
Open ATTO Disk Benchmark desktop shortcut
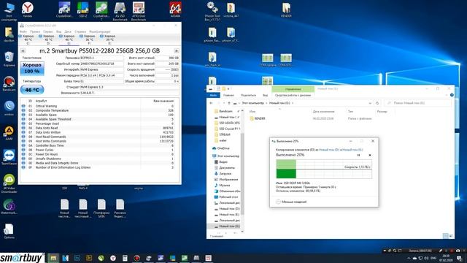click(139, 12)
